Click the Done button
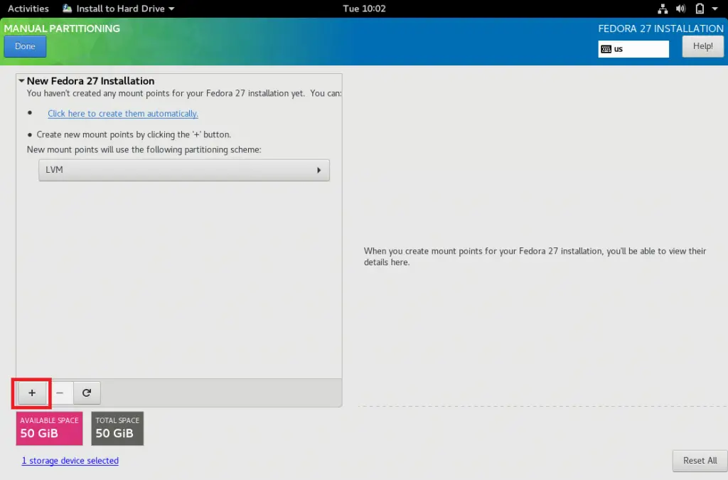This screenshot has width=728, height=480. point(25,46)
